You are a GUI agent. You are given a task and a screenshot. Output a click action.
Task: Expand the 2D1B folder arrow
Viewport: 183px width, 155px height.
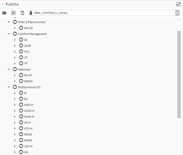point(15,46)
